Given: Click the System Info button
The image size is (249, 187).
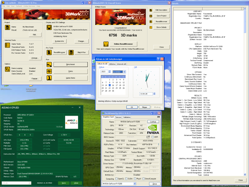Looking at the screenshot, I should [59, 41].
